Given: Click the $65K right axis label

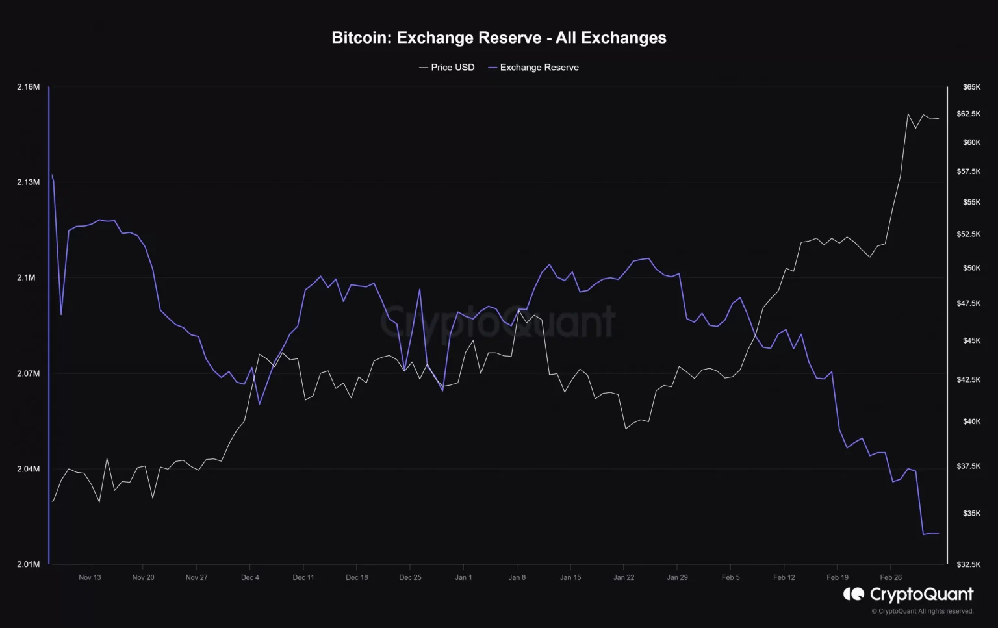Looking at the screenshot, I should tap(971, 87).
